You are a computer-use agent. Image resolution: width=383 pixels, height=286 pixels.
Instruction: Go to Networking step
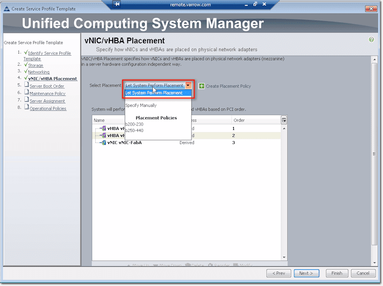click(x=39, y=72)
